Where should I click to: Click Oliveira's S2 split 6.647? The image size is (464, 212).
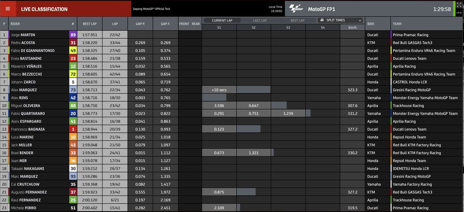tap(254, 105)
